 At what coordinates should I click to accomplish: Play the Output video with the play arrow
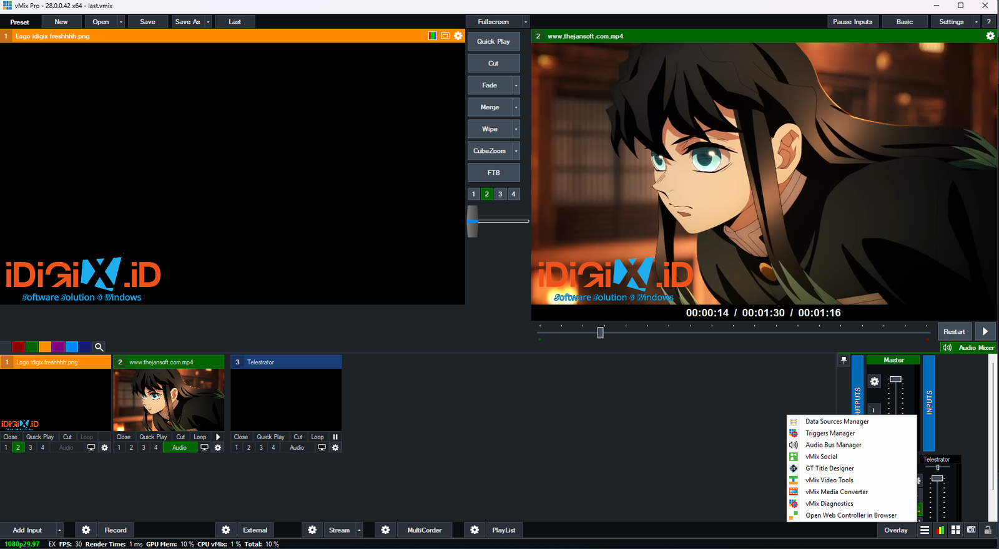tap(985, 332)
